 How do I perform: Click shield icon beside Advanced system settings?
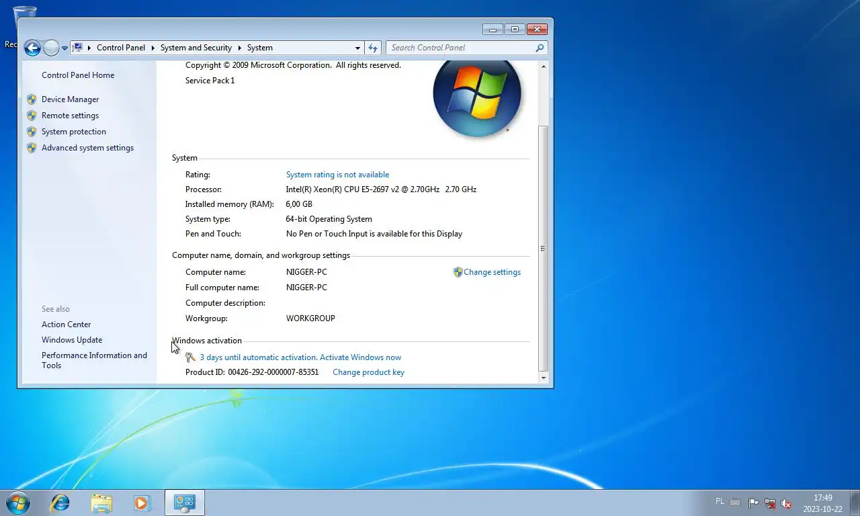[x=32, y=148]
